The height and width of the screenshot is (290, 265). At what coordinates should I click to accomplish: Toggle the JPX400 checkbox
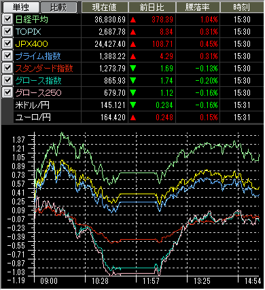coord(7,44)
